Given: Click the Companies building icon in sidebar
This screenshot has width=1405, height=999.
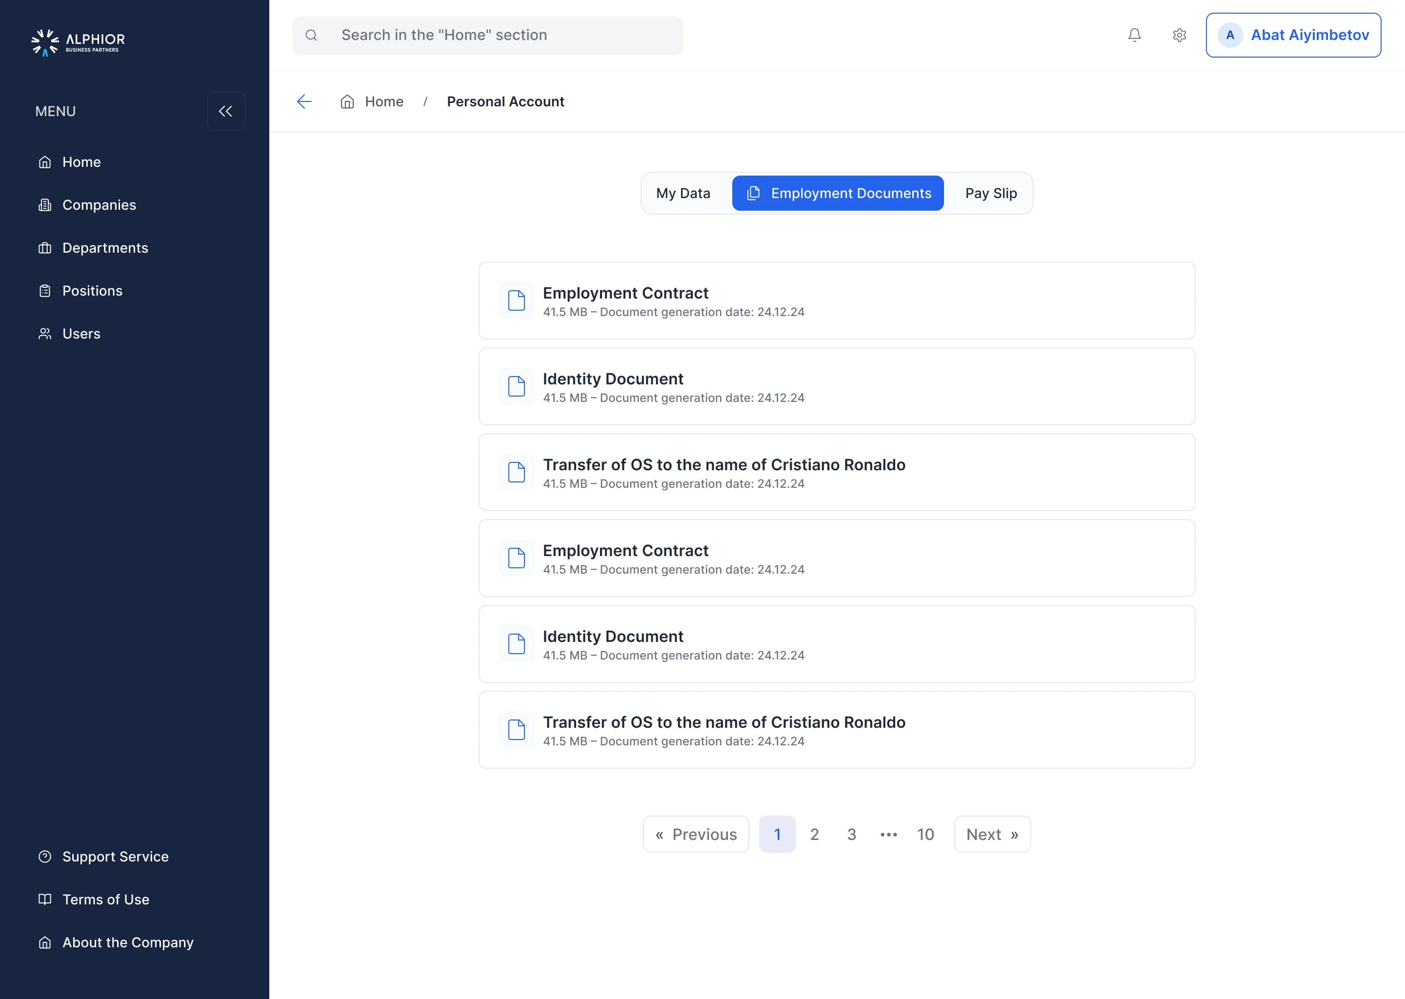Looking at the screenshot, I should pos(45,205).
